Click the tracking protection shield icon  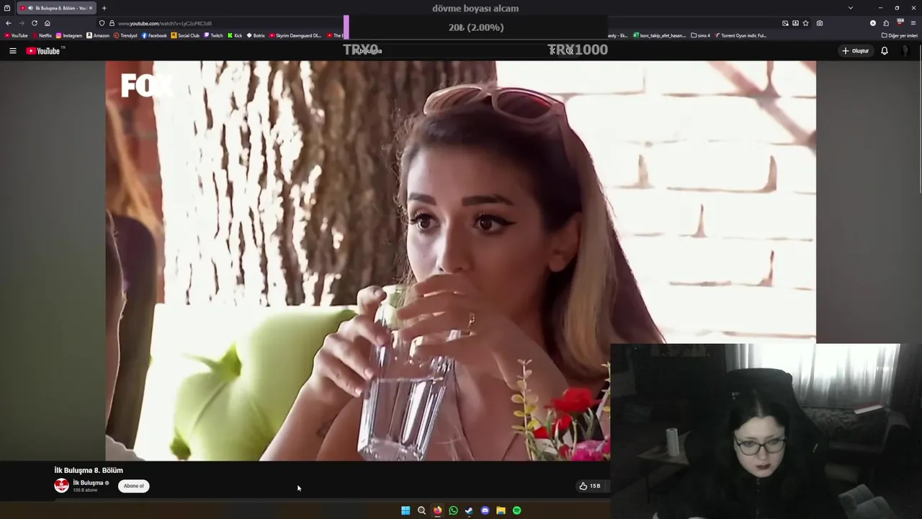102,23
